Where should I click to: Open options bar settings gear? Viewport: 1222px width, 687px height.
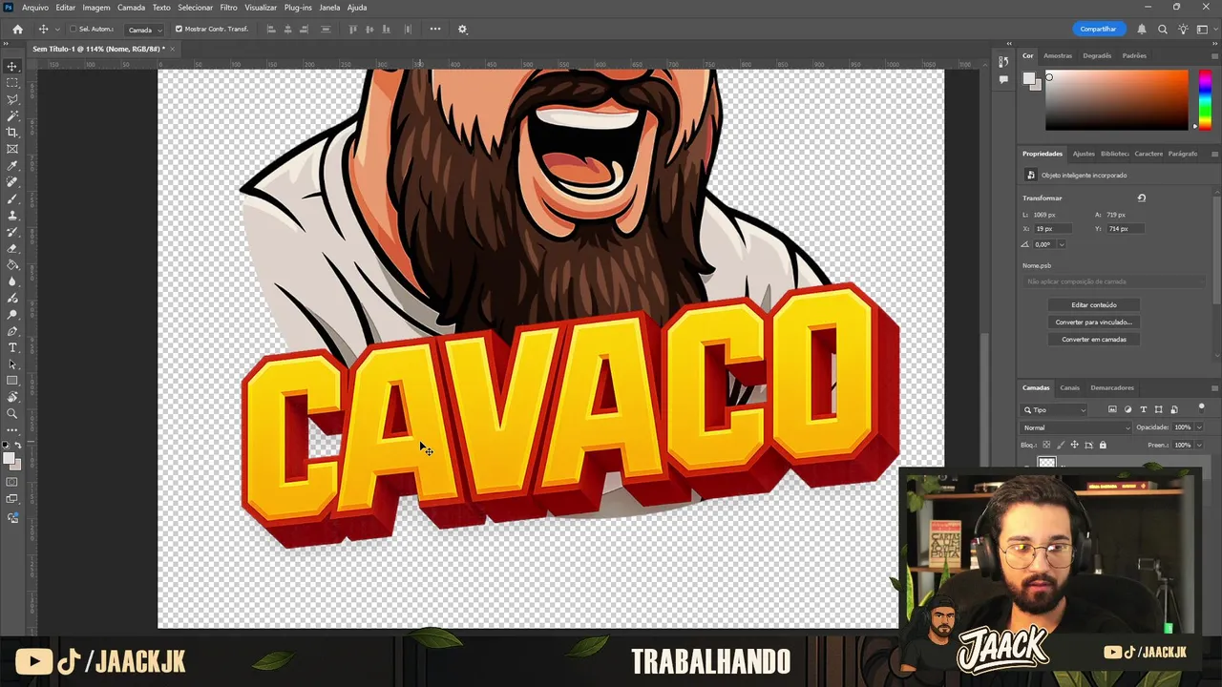point(463,29)
